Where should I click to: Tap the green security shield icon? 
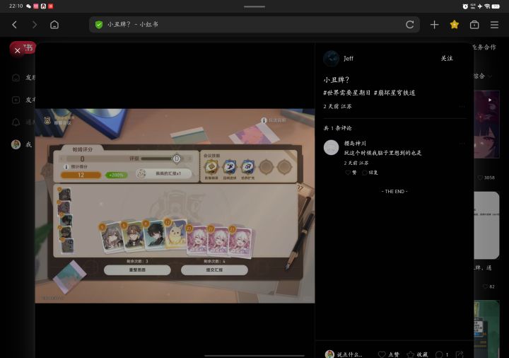coord(99,25)
